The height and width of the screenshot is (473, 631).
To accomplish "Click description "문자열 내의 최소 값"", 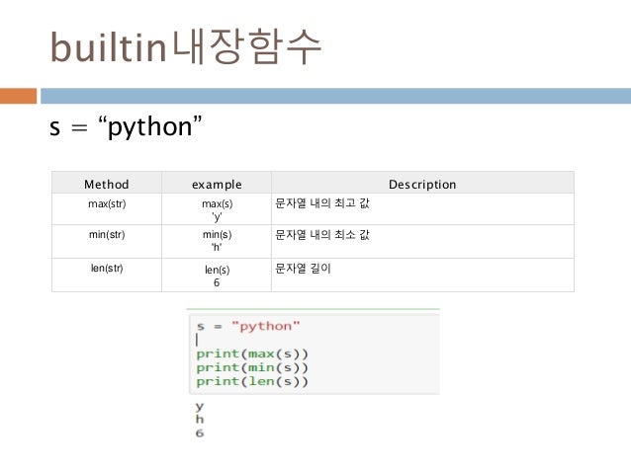I will [x=322, y=234].
